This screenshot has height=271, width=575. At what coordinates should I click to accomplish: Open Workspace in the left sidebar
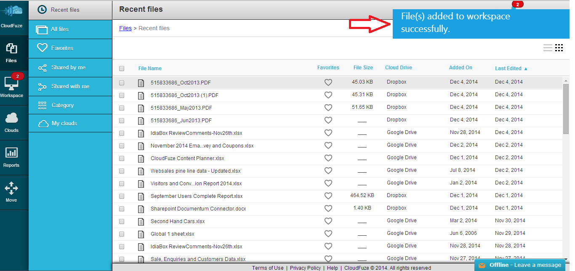(x=12, y=87)
